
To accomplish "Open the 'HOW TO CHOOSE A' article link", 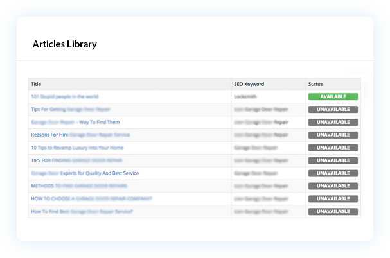I will tap(91, 198).
